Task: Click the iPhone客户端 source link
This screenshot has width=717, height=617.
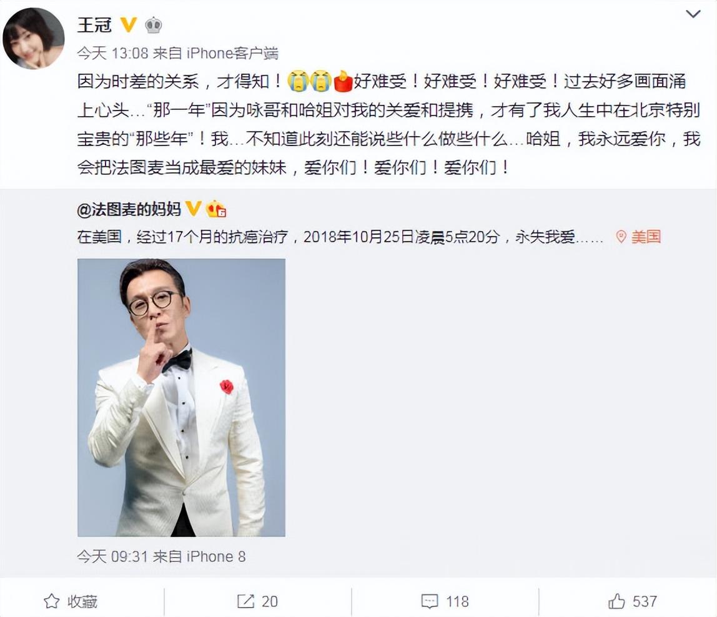Action: 233,53
